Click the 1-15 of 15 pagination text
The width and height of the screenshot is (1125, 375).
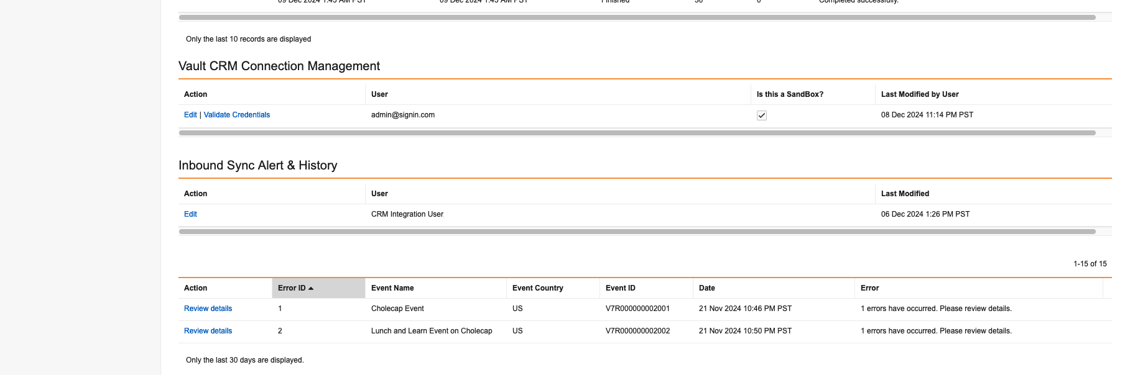(1090, 264)
